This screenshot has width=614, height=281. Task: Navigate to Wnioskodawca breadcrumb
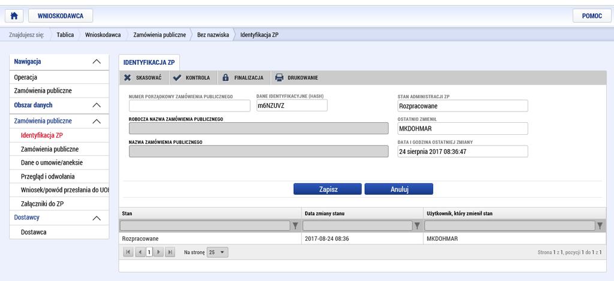coord(103,35)
